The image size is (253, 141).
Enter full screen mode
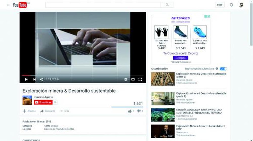140,79
